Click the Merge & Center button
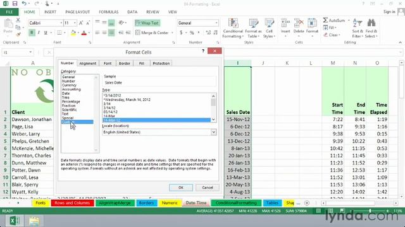Image resolution: width=405 pixels, height=227 pixels. tap(152, 33)
